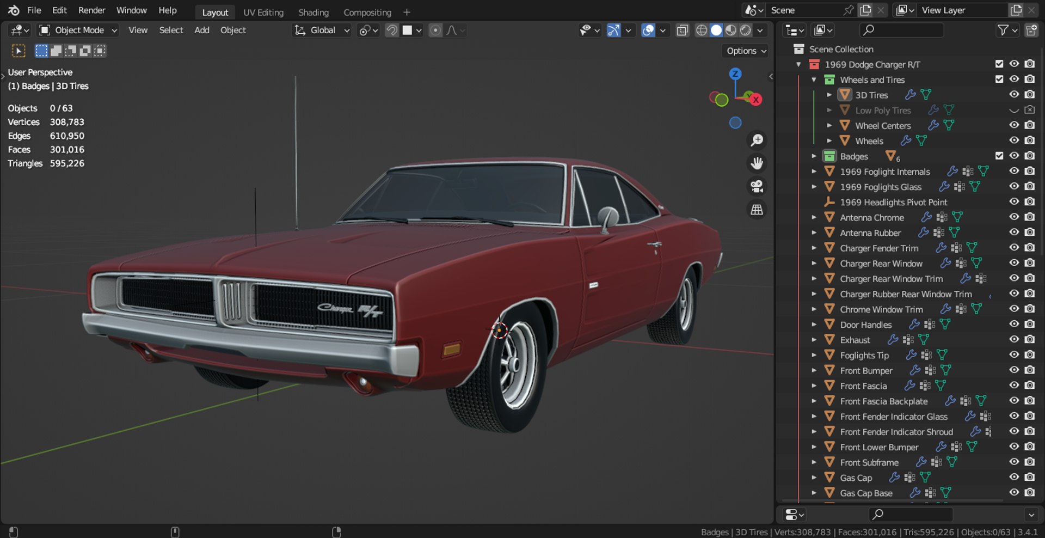Select rendered viewport shading mode
1045x538 pixels.
click(x=746, y=30)
